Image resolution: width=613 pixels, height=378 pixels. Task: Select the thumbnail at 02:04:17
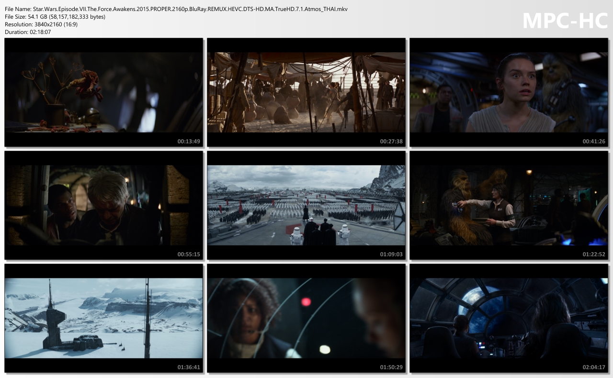[509, 318]
